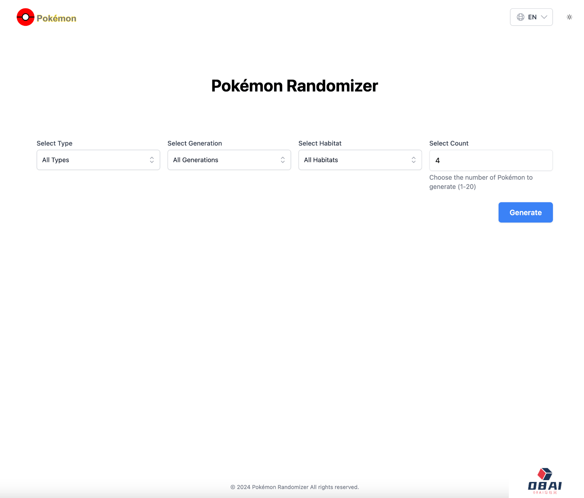Image resolution: width=584 pixels, height=498 pixels.
Task: Click the red Pokéball logo icon
Action: 26,17
